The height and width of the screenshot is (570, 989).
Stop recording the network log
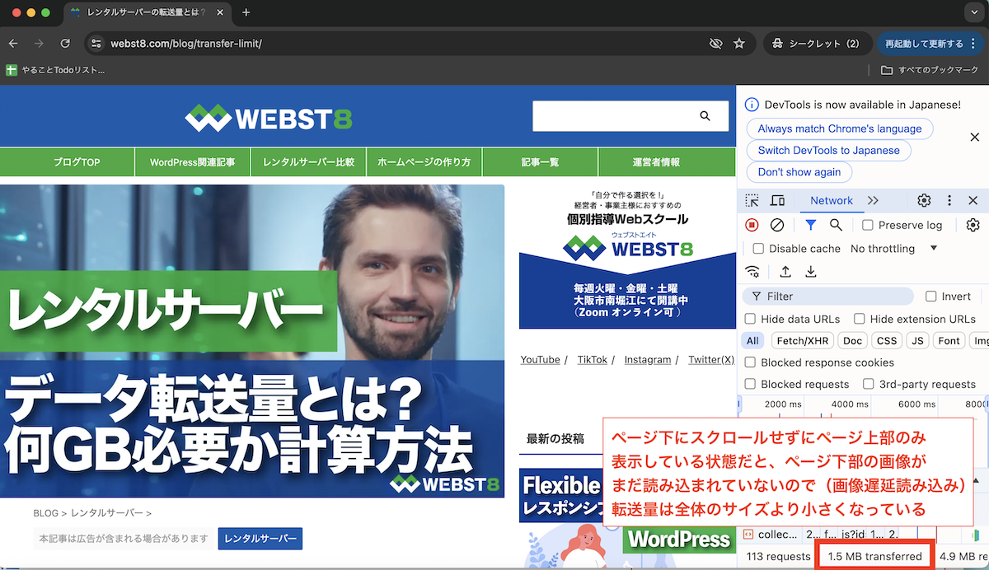752,224
